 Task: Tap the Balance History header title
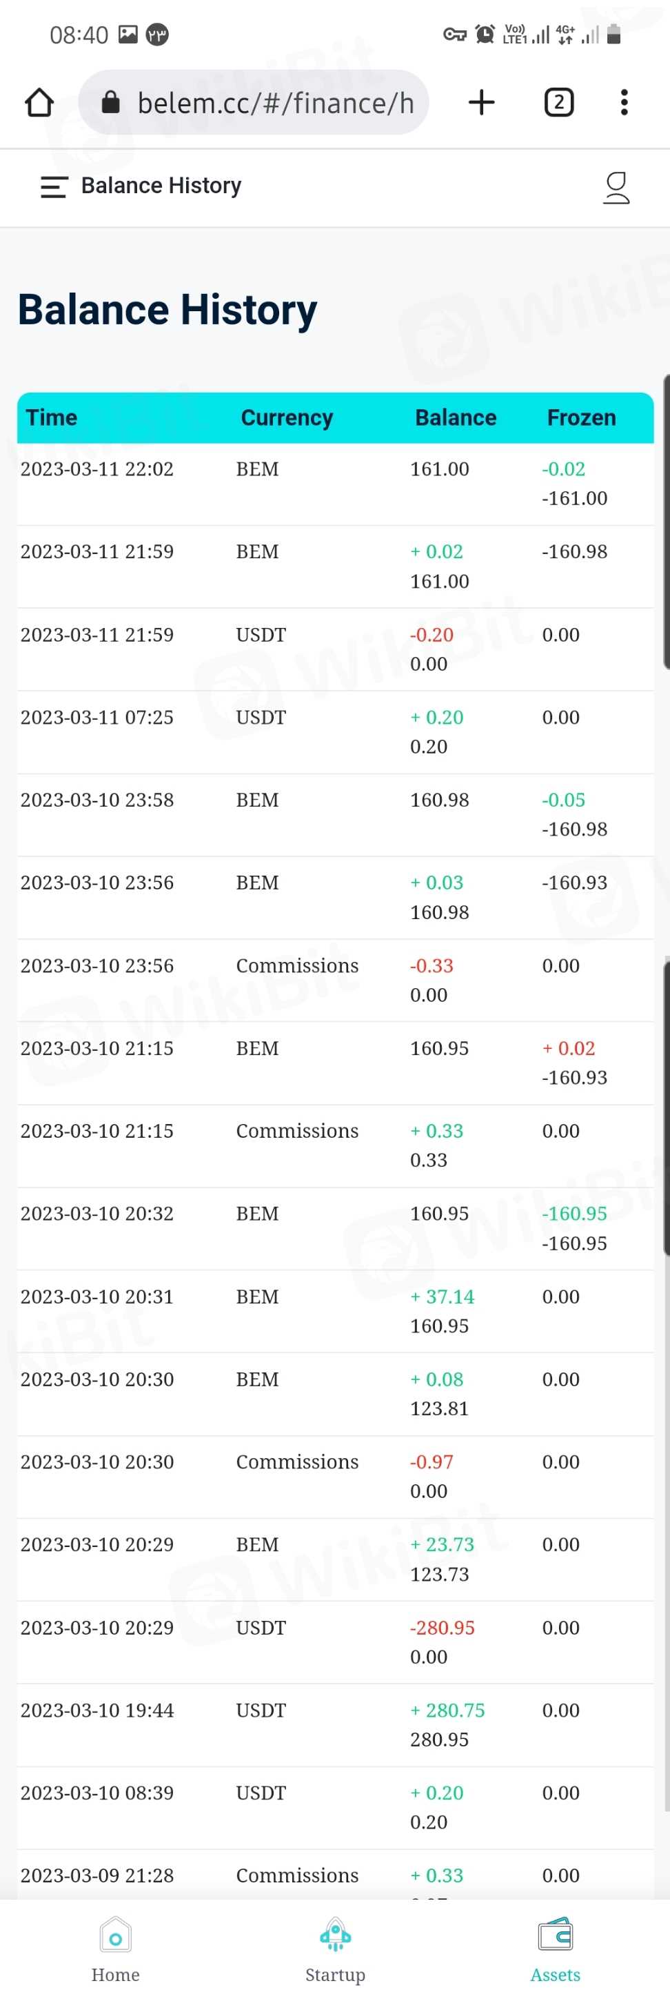(161, 186)
